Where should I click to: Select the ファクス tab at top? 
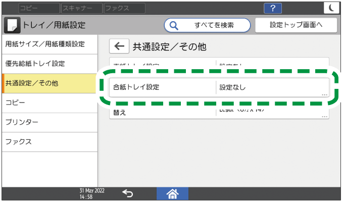124,8
